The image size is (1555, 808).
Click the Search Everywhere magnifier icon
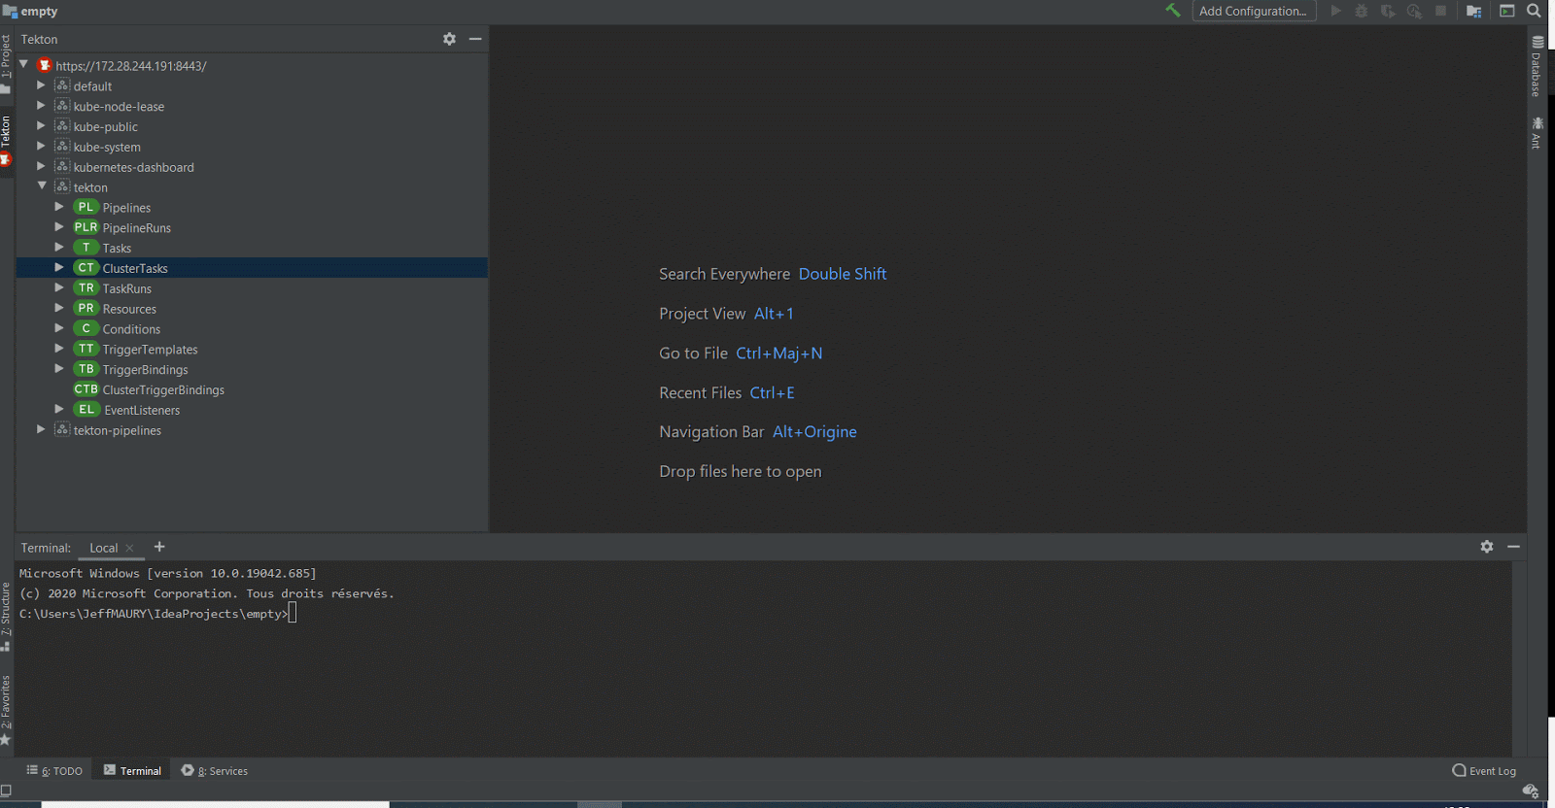[x=1534, y=11]
